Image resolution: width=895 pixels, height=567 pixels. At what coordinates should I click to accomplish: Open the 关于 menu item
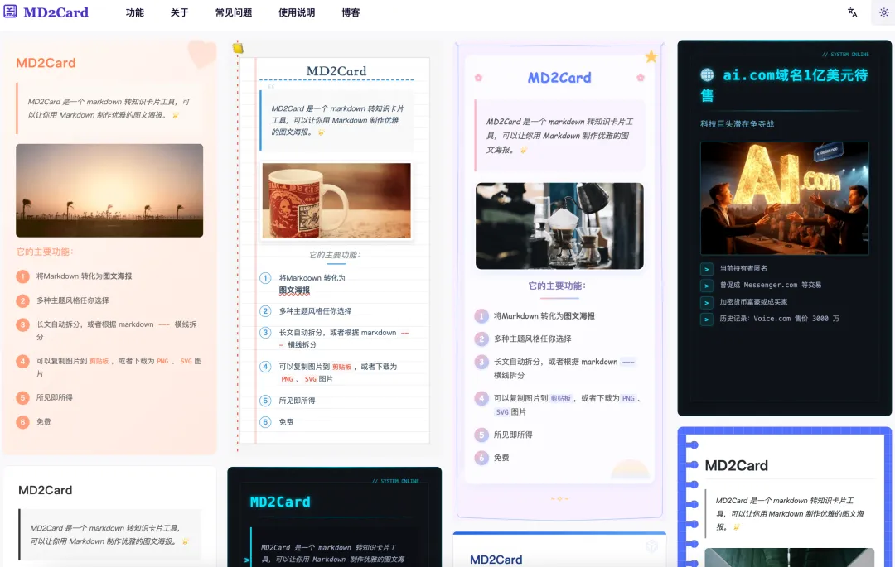coord(179,12)
